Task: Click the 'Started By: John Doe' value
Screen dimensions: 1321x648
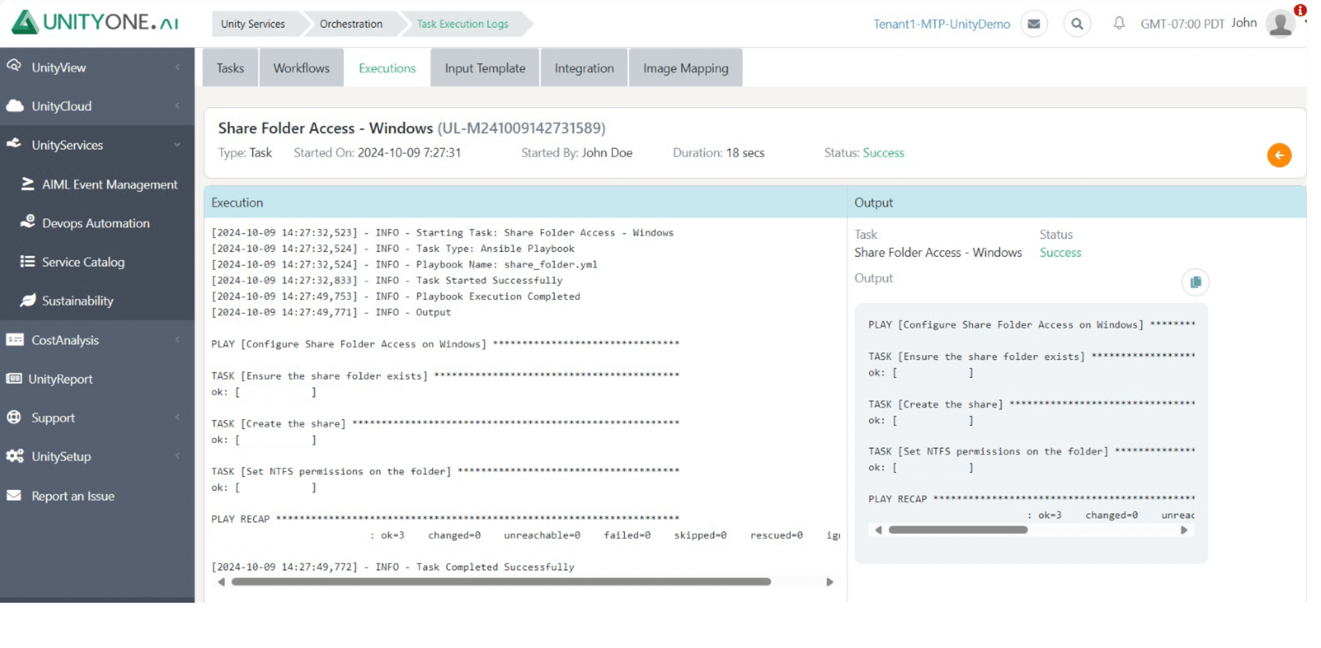Action: (607, 153)
